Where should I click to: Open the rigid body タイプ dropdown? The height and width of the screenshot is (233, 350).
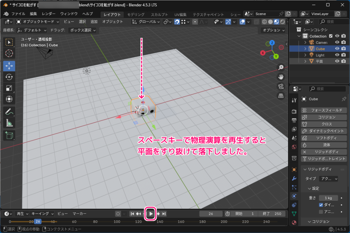(x=328, y=179)
